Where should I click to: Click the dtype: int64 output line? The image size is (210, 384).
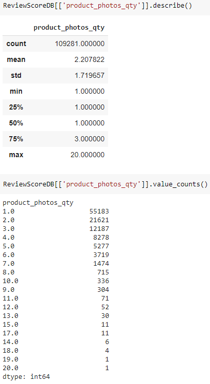tap(26, 376)
